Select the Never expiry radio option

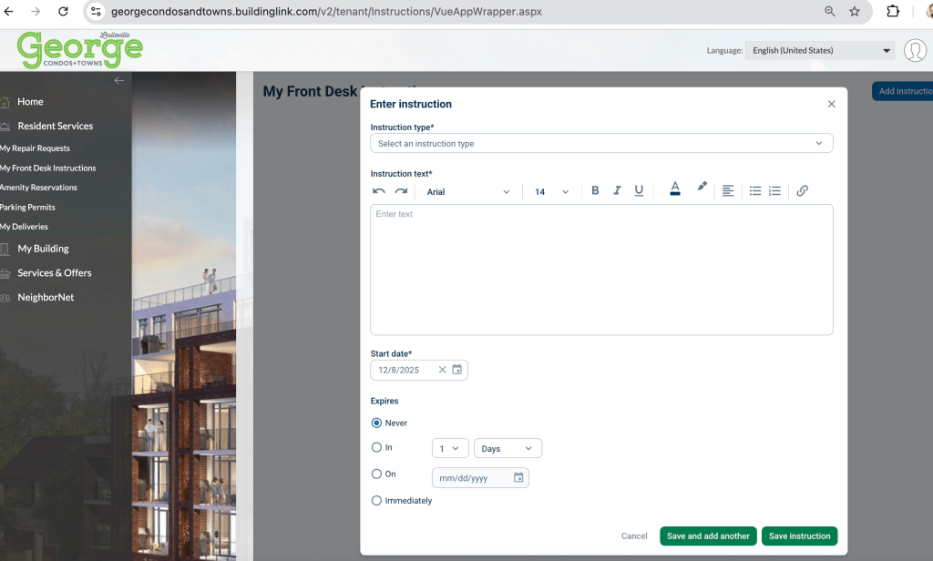(376, 423)
